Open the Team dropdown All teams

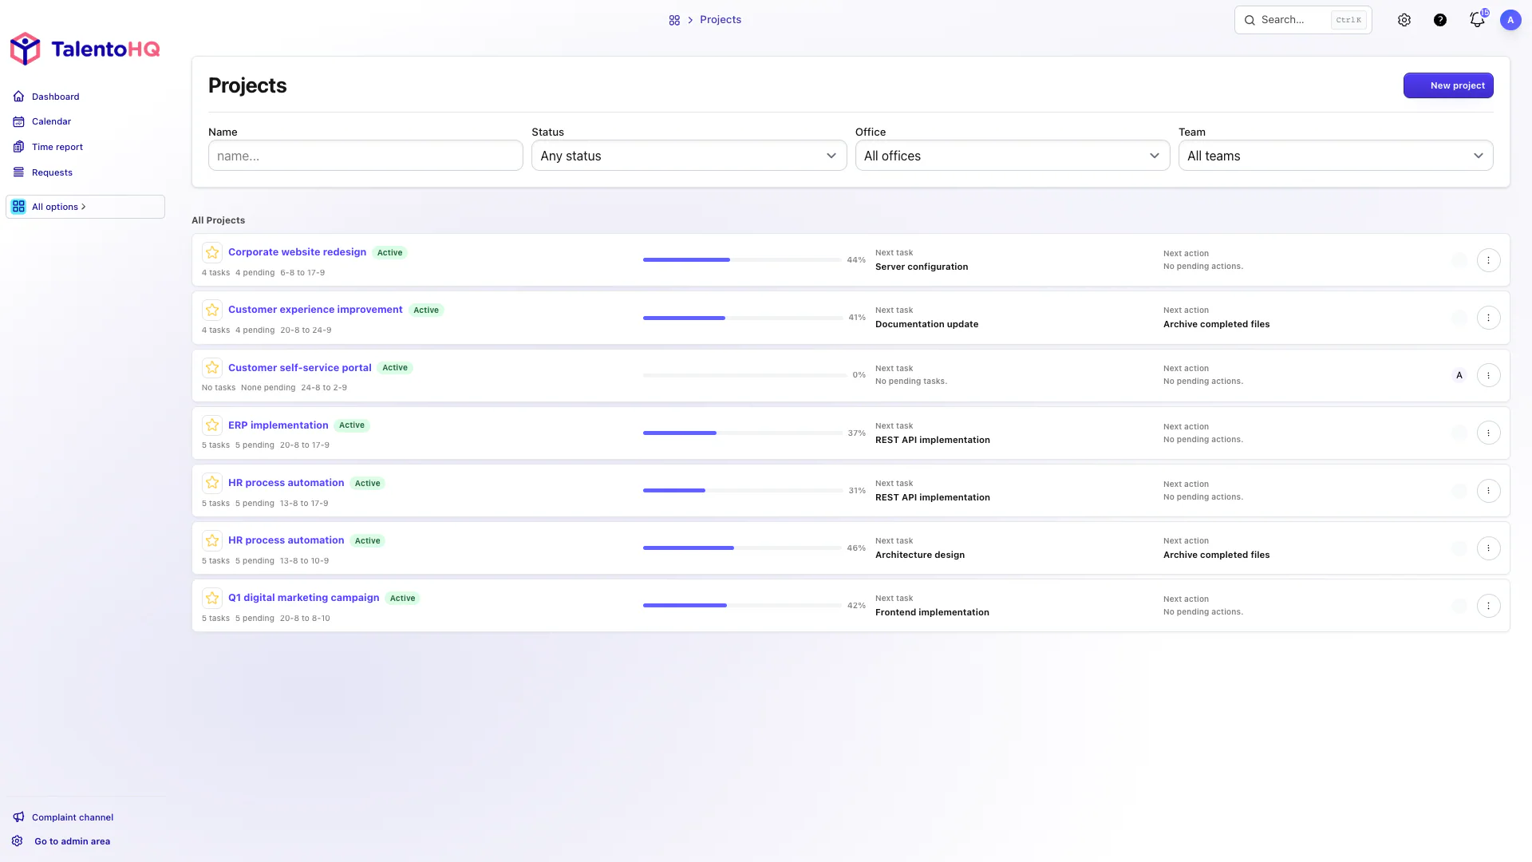[1336, 156]
